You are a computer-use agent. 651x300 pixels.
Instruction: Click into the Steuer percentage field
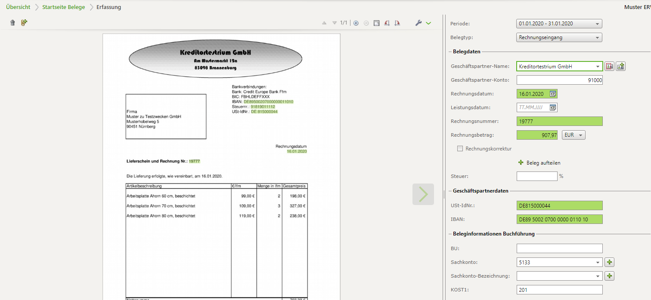pyautogui.click(x=537, y=176)
